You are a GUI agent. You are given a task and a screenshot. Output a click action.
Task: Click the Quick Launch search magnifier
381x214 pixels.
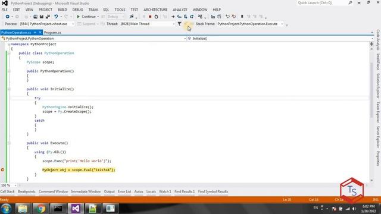[x=350, y=3]
